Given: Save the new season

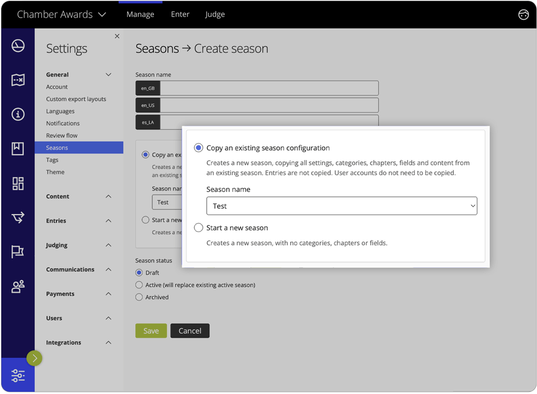Looking at the screenshot, I should tap(151, 331).
